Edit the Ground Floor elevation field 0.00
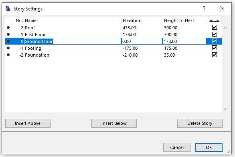Image resolution: width=235 pixels, height=157 pixels. [x=142, y=41]
